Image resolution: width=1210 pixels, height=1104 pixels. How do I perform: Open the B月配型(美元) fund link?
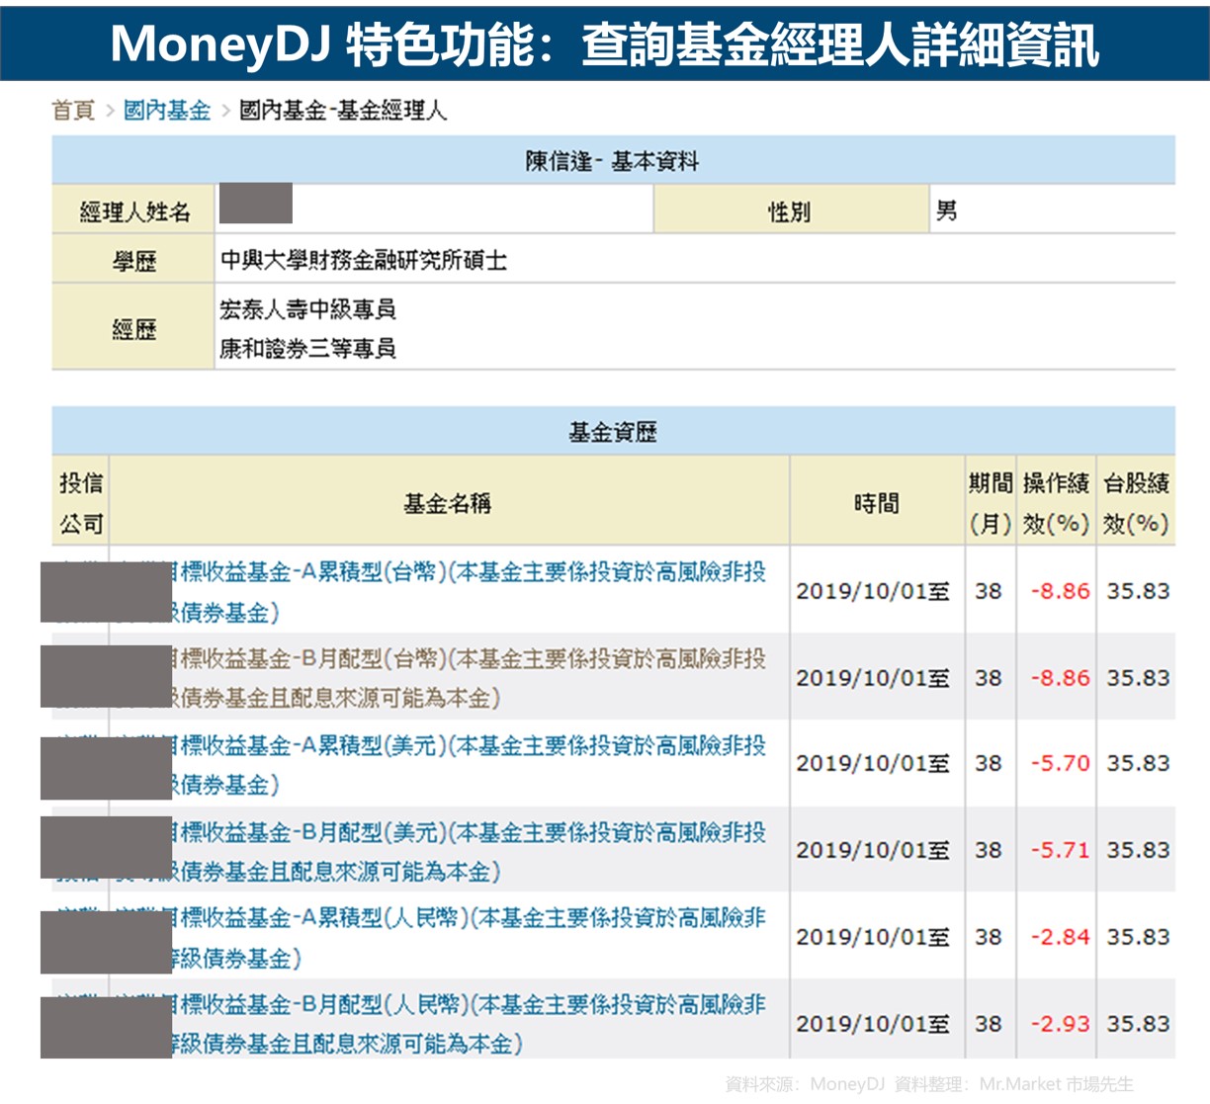coord(470,851)
